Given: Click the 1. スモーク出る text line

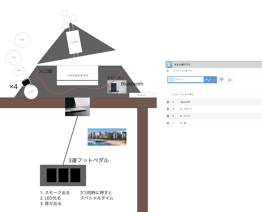Looking at the screenshot, I should coord(55,193).
